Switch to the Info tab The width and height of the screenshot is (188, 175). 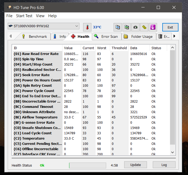click(60, 36)
